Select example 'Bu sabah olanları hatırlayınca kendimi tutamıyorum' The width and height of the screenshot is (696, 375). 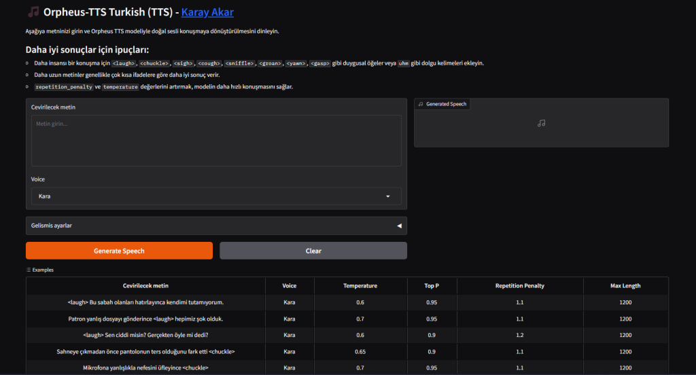[145, 302]
